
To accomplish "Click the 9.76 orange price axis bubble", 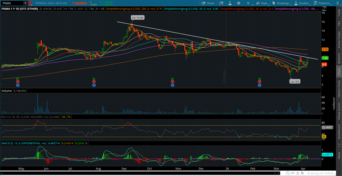I will 325,49.
